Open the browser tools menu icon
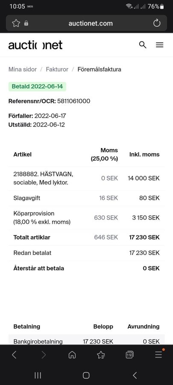Image resolution: width=173 pixels, height=385 pixels. pyautogui.click(x=158, y=354)
